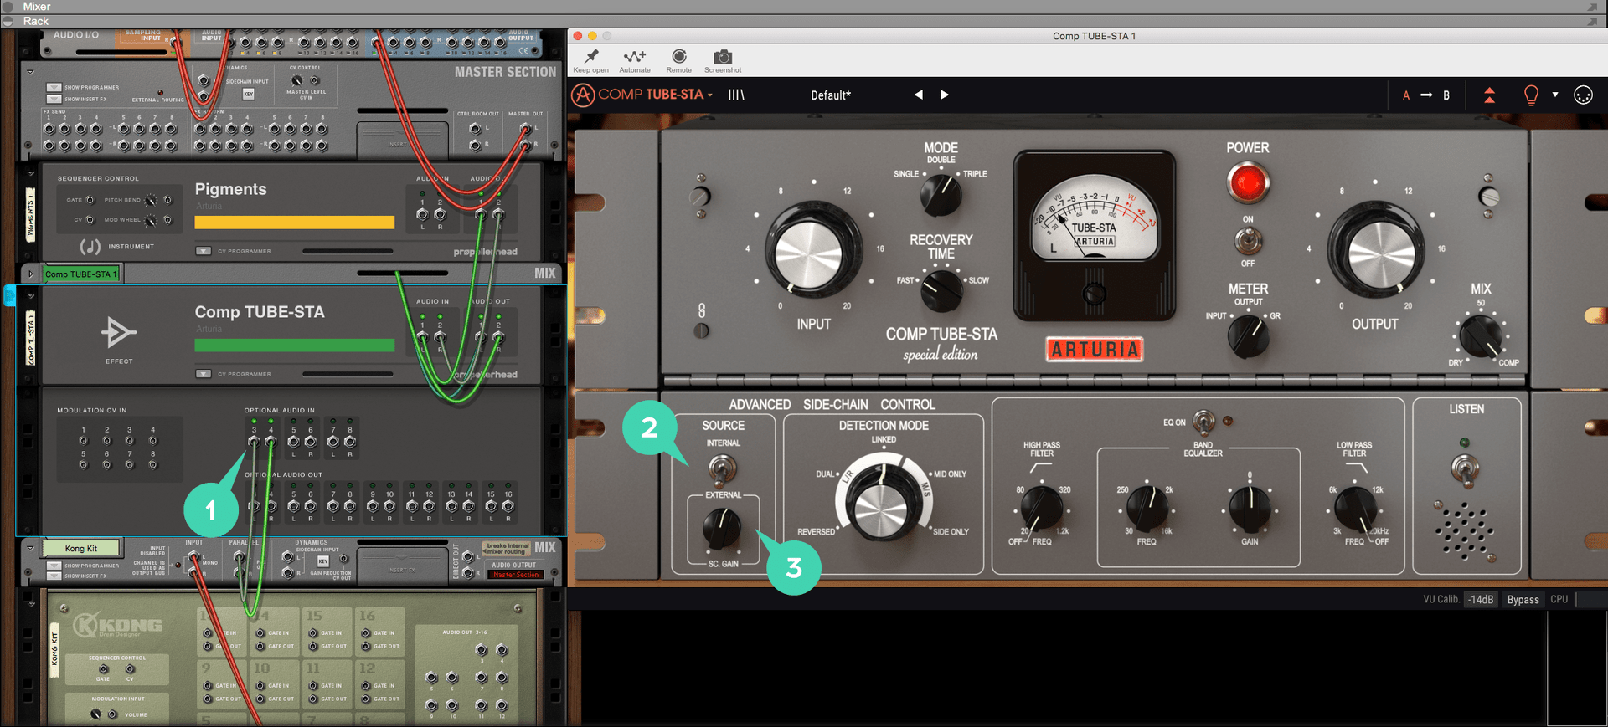The image size is (1608, 727).
Task: Expand Comp TUBE-STA CV Programmer
Action: (204, 374)
